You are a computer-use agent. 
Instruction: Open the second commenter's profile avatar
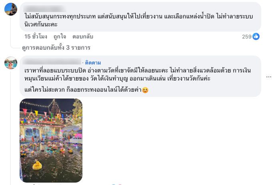(x=11, y=63)
